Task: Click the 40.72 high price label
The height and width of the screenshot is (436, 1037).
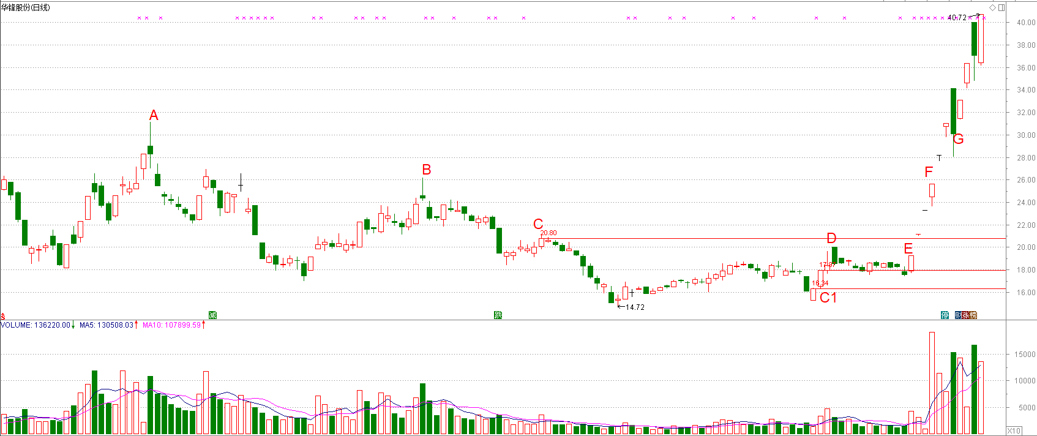Action: click(957, 18)
